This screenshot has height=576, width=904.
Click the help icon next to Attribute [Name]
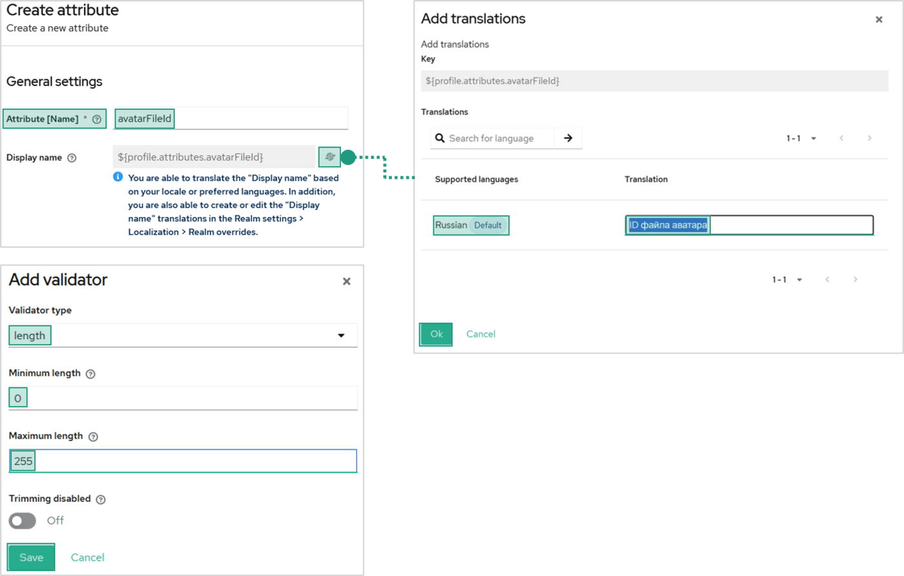[x=97, y=119]
